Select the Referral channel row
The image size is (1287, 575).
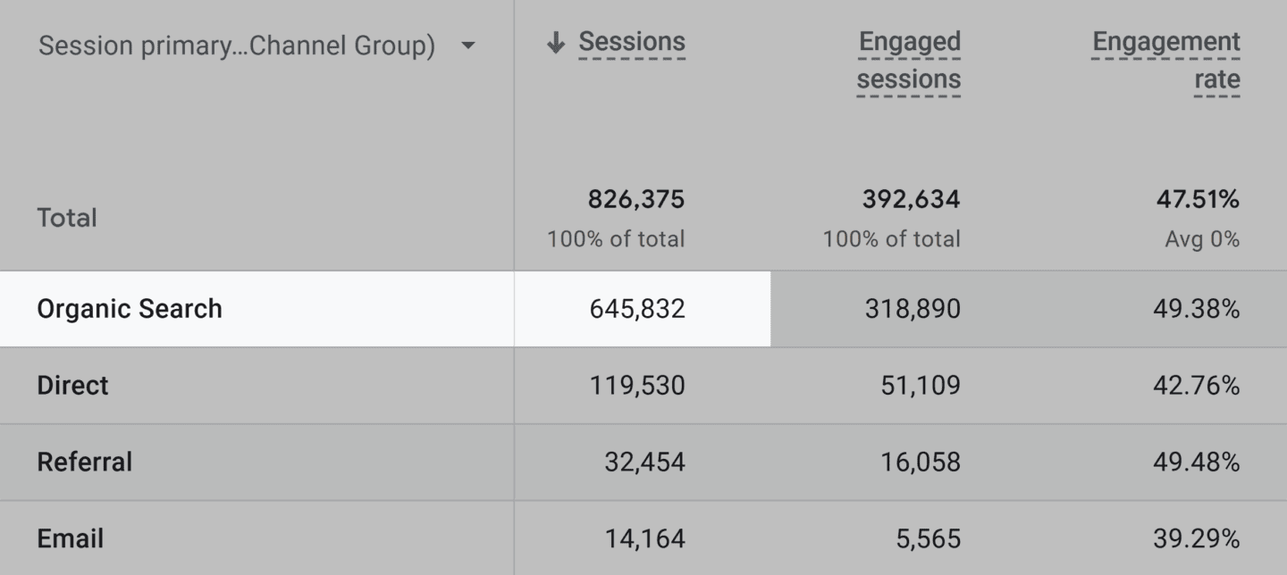[x=83, y=462]
